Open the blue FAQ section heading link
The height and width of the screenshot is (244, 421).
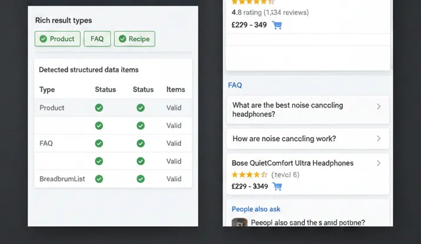(x=235, y=85)
